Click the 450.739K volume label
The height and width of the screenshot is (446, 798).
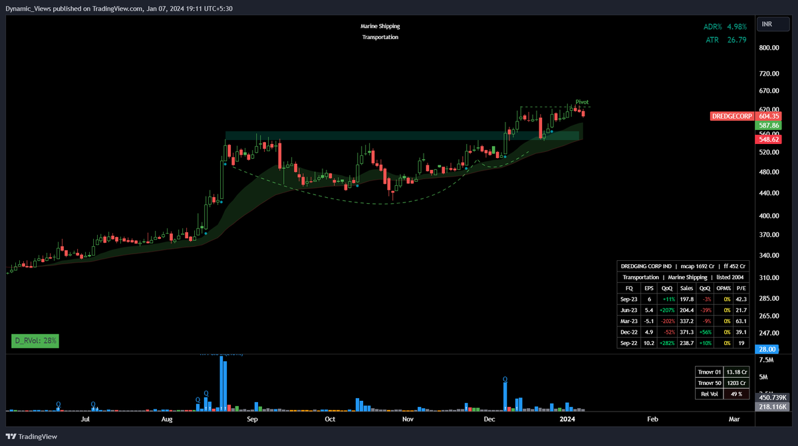pyautogui.click(x=772, y=398)
